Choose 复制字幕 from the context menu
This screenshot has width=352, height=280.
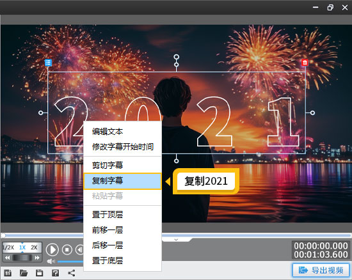click(123, 181)
